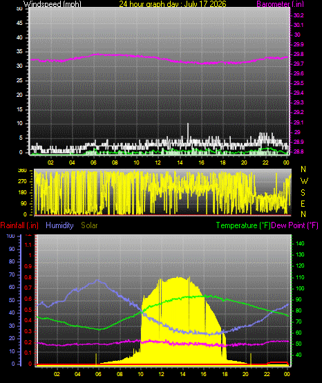Click the 'N' compass label at top of wind direction chart
The image size is (322, 383).
pyautogui.click(x=303, y=169)
